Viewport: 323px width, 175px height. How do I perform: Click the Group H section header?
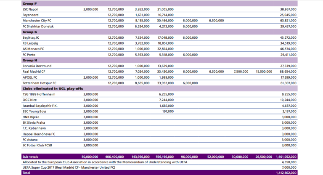pyautogui.click(x=29, y=60)
